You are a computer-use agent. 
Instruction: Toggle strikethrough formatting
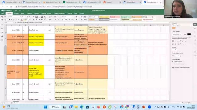point(16,20)
